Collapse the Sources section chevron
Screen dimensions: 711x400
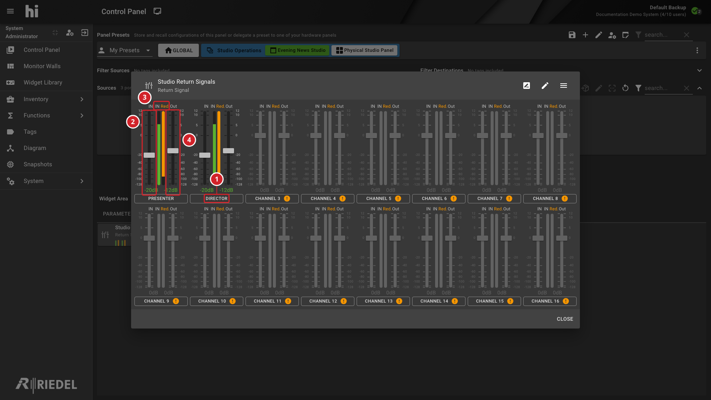pyautogui.click(x=700, y=88)
